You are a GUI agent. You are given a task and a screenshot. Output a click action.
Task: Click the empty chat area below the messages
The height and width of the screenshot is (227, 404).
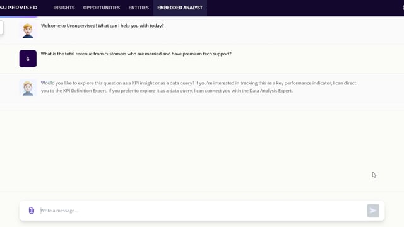pos(202,151)
